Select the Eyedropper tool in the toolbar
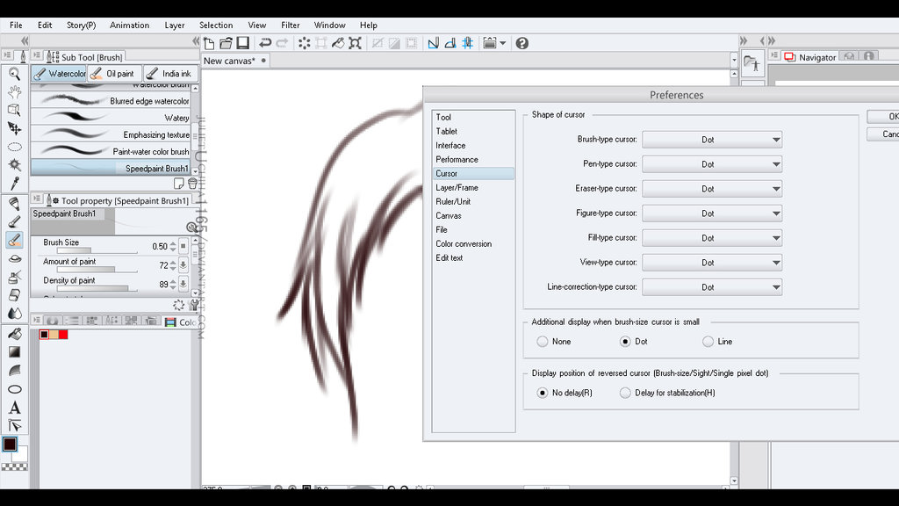Screen dimensions: 899x506 coord(12,183)
